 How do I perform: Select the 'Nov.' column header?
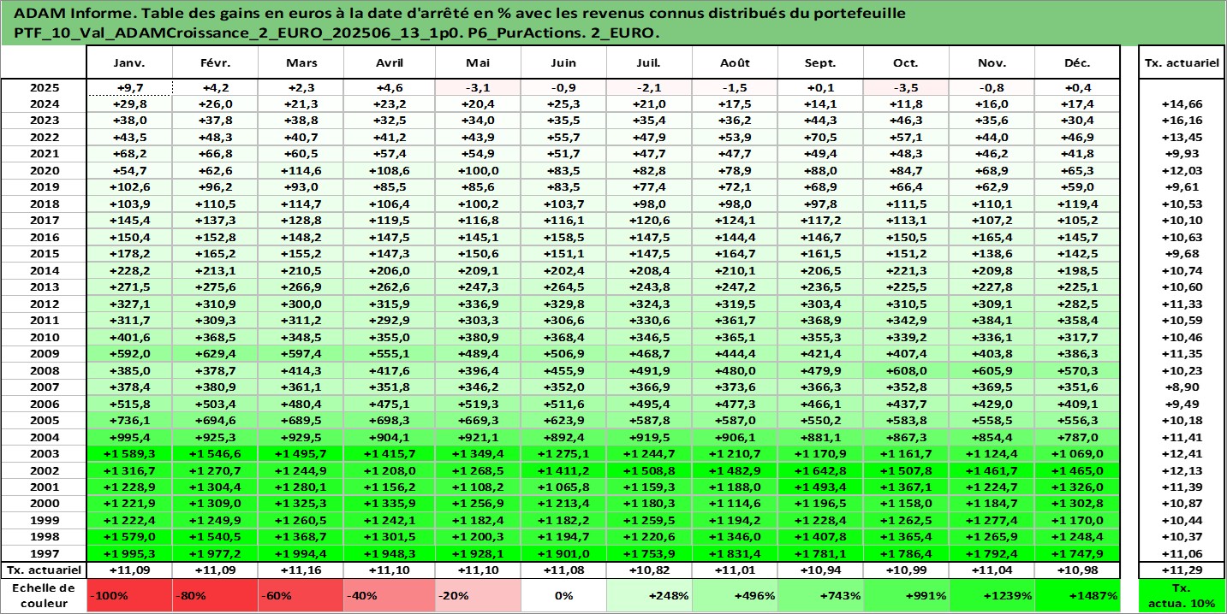tap(992, 63)
